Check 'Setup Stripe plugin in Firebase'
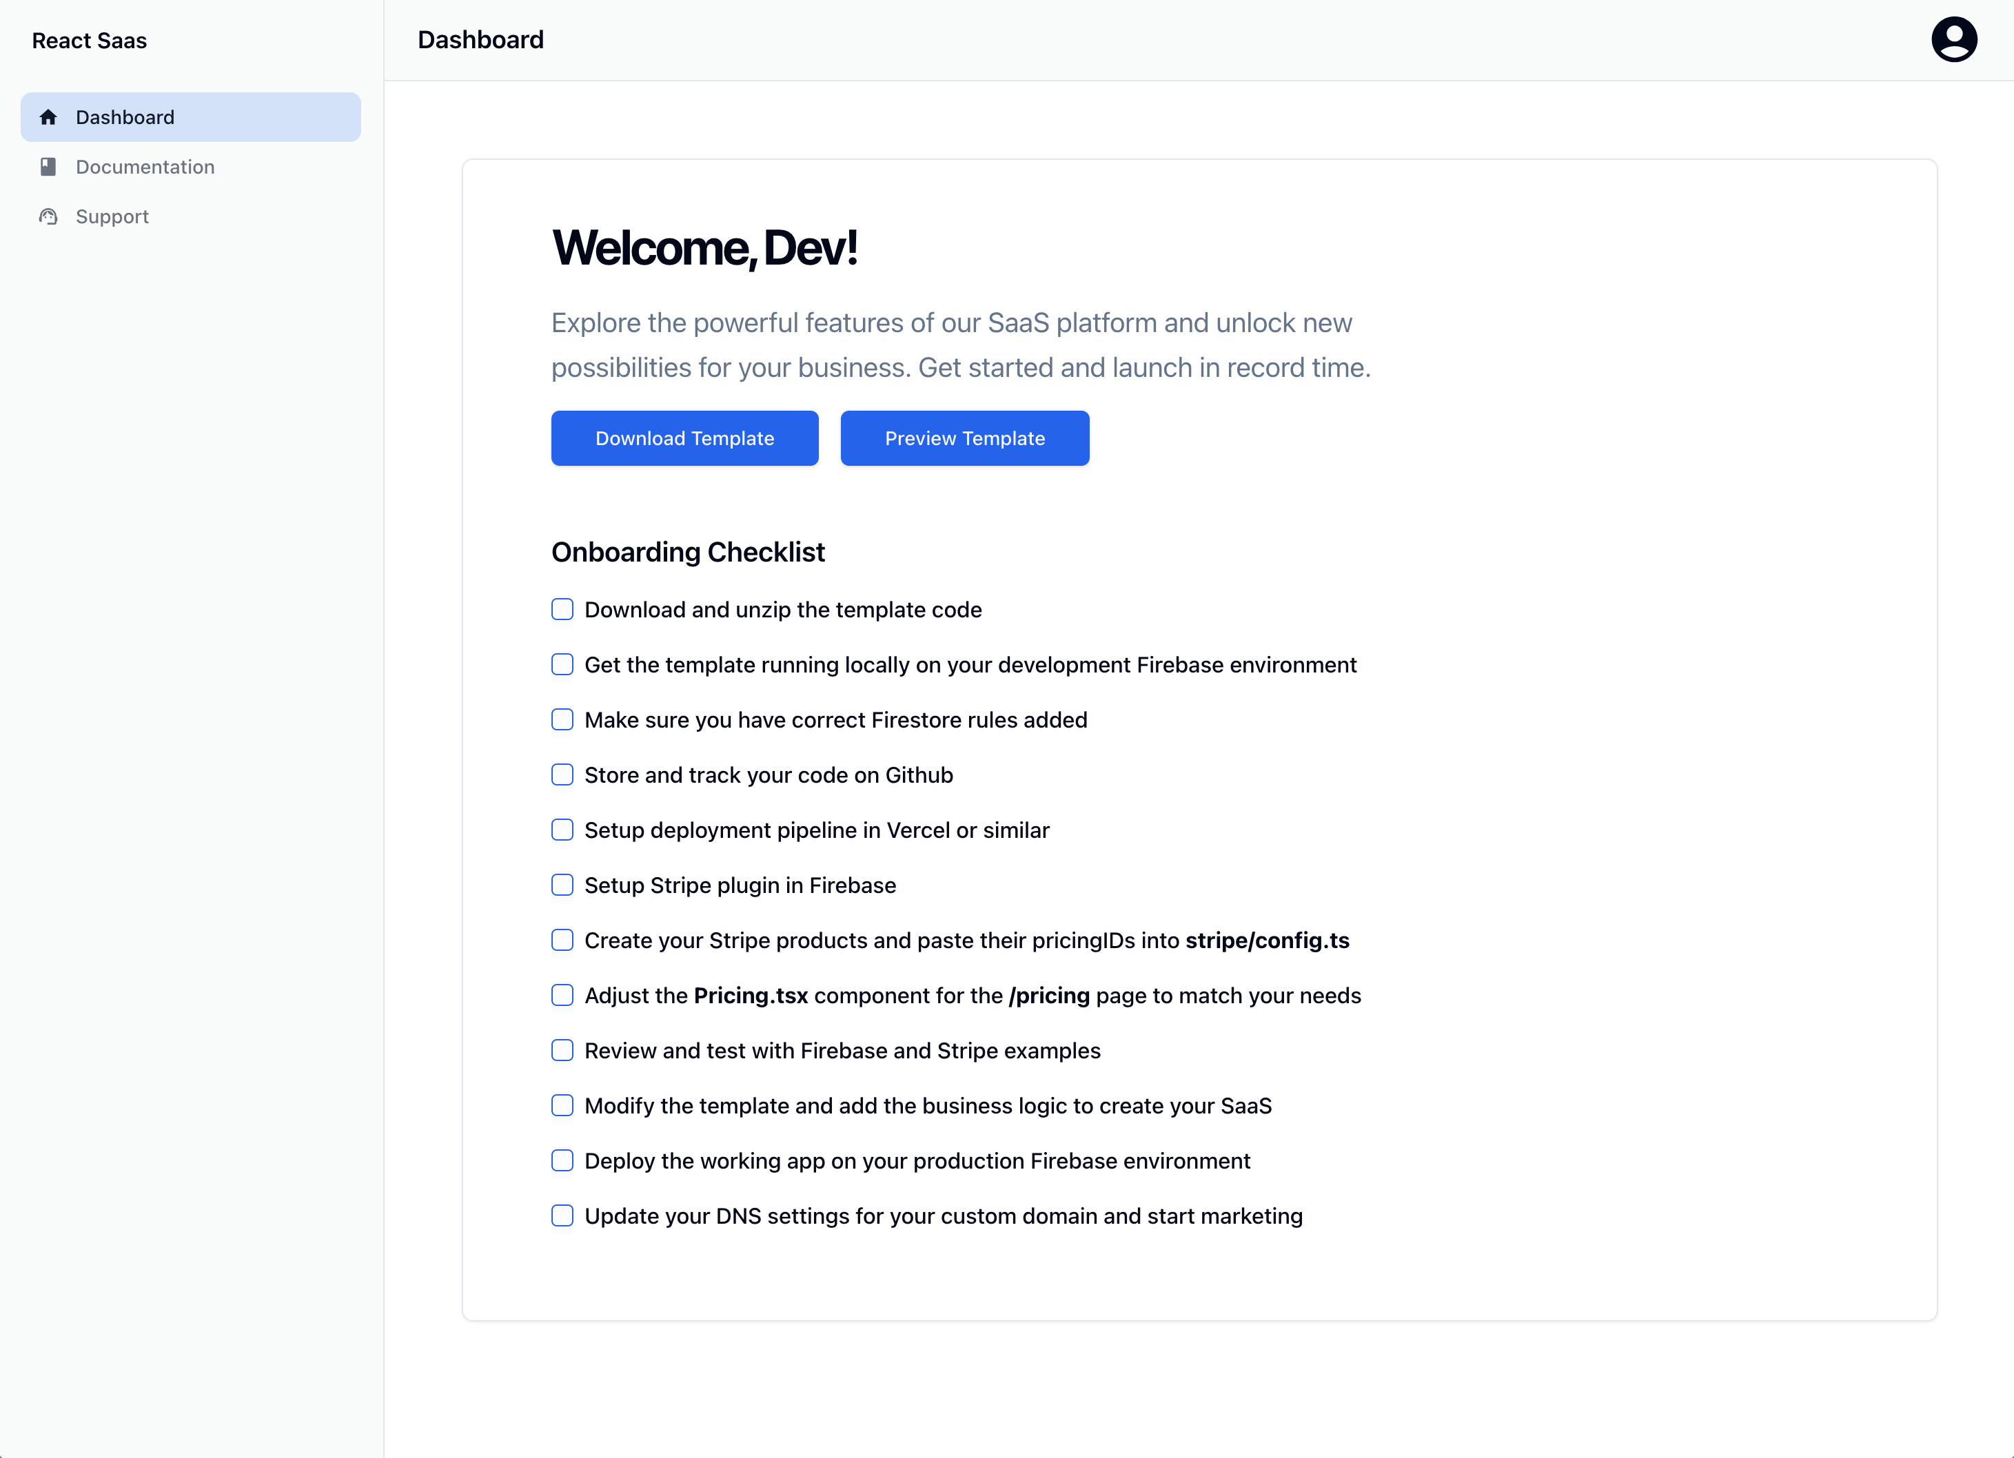The image size is (2014, 1458). click(x=562, y=885)
